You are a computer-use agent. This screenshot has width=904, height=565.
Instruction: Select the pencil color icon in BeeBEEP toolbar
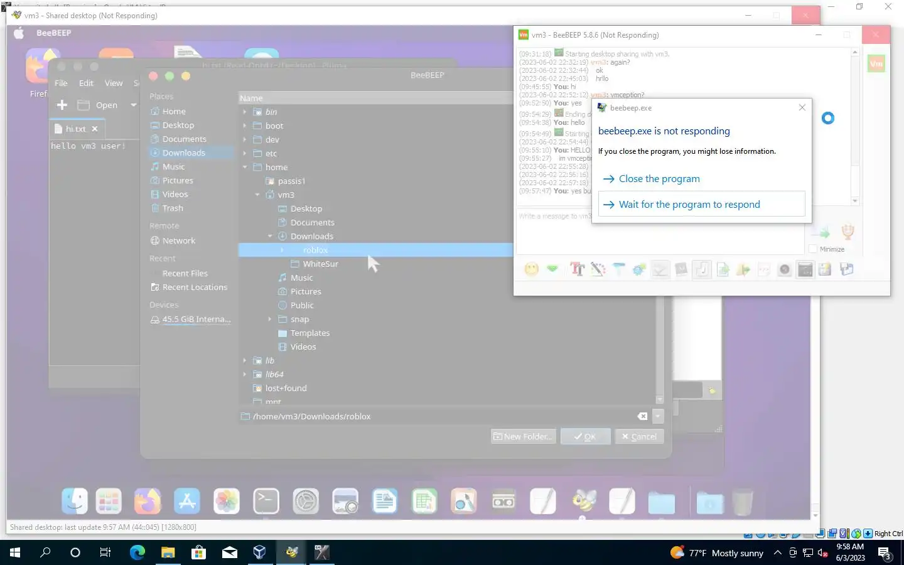coord(598,269)
